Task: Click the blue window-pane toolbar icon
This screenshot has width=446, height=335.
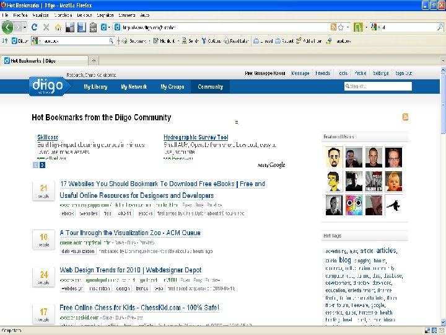Action: [x=82, y=27]
